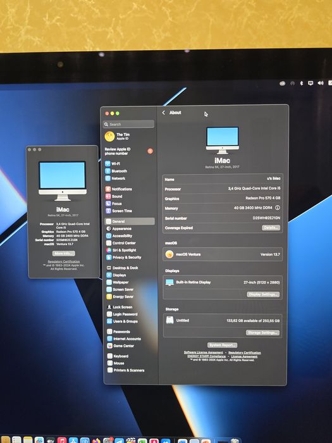Open the volume menu bar icon

pos(321,83)
